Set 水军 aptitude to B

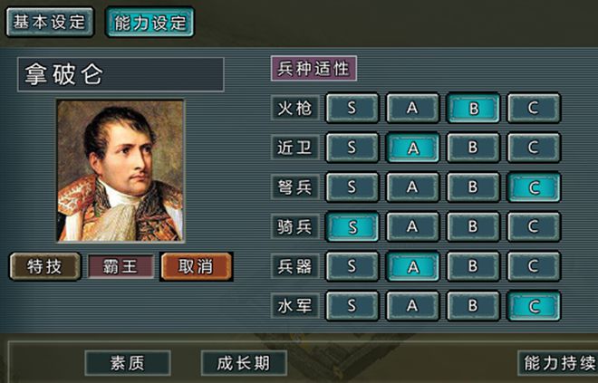pos(473,306)
